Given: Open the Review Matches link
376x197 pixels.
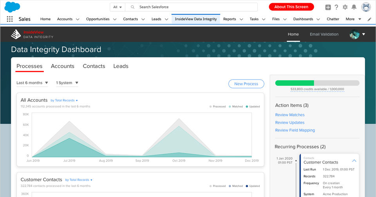Looking at the screenshot, I should pos(290,115).
